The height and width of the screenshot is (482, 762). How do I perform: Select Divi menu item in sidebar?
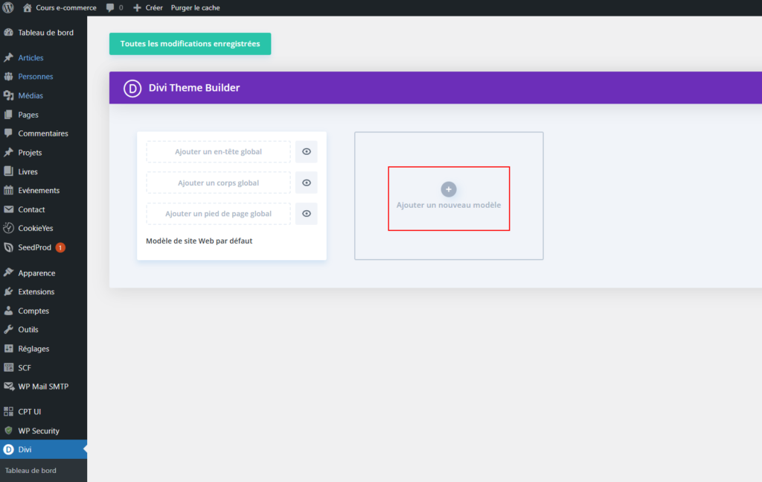click(43, 449)
